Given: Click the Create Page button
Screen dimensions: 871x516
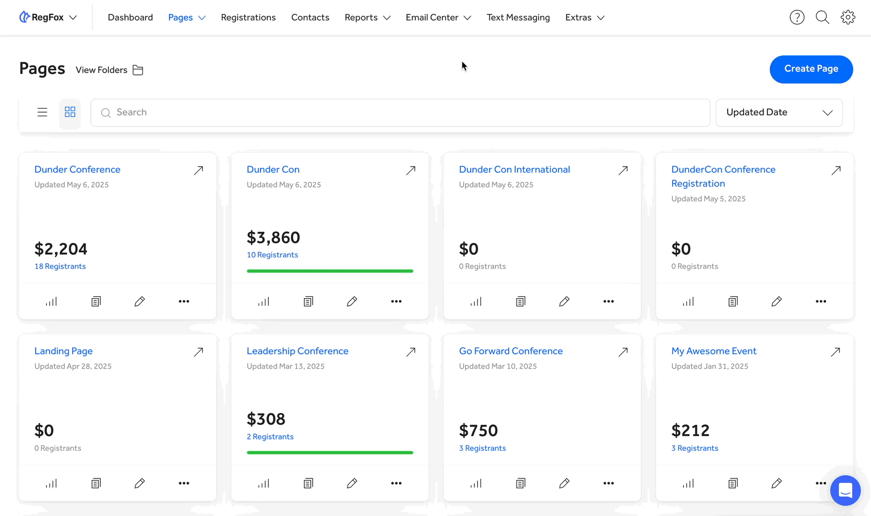Looking at the screenshot, I should (x=811, y=69).
